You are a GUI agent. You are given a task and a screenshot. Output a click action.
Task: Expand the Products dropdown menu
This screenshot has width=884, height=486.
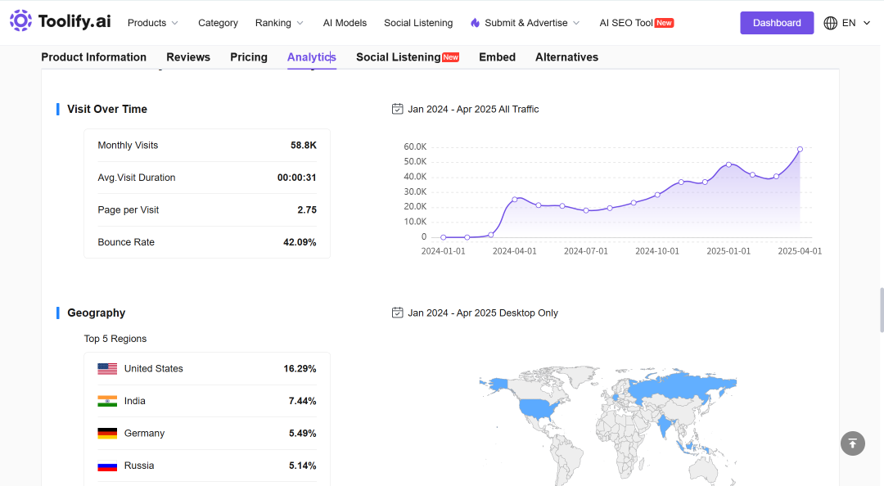click(153, 23)
